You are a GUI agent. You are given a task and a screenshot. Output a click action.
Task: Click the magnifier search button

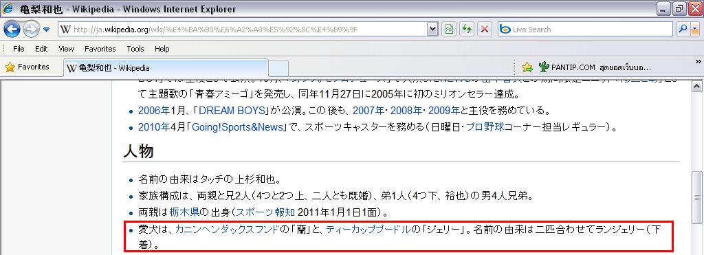(x=683, y=30)
